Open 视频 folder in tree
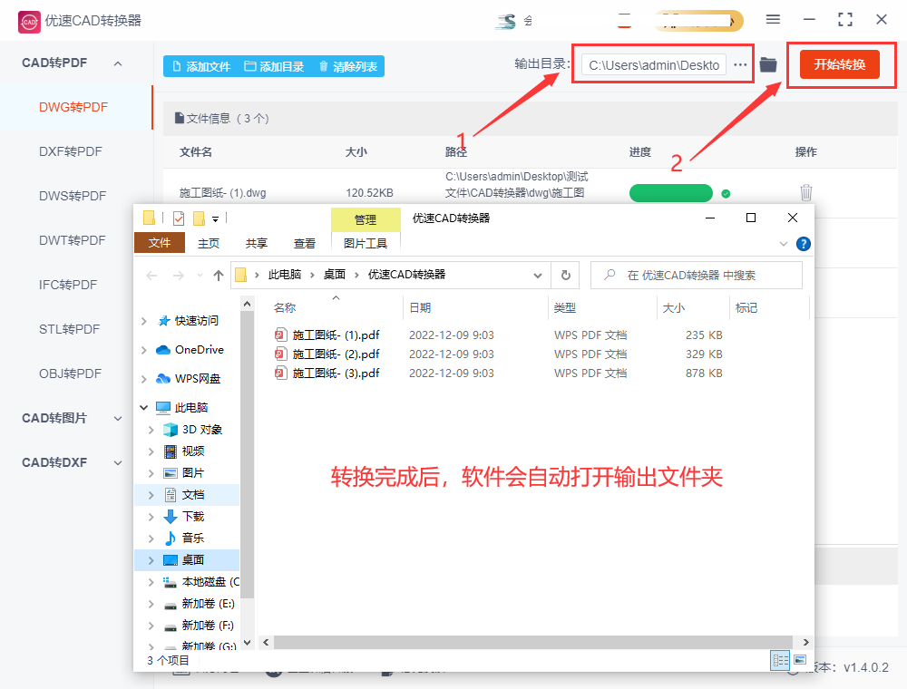The image size is (907, 689). [x=192, y=451]
